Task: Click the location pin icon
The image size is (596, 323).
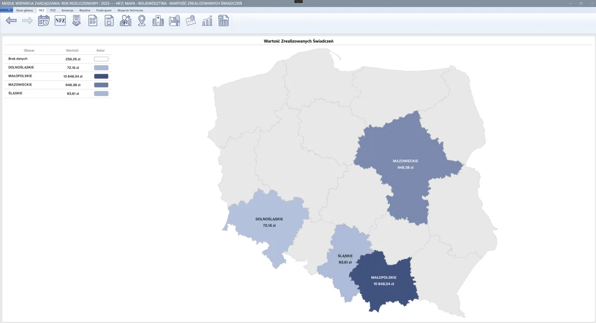Action: (142, 20)
